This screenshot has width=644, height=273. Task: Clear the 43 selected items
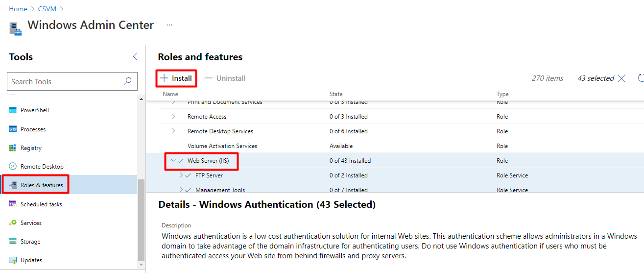(x=621, y=78)
